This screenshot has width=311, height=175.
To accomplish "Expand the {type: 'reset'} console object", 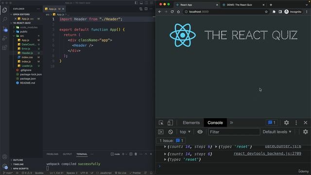I will click(165, 159).
